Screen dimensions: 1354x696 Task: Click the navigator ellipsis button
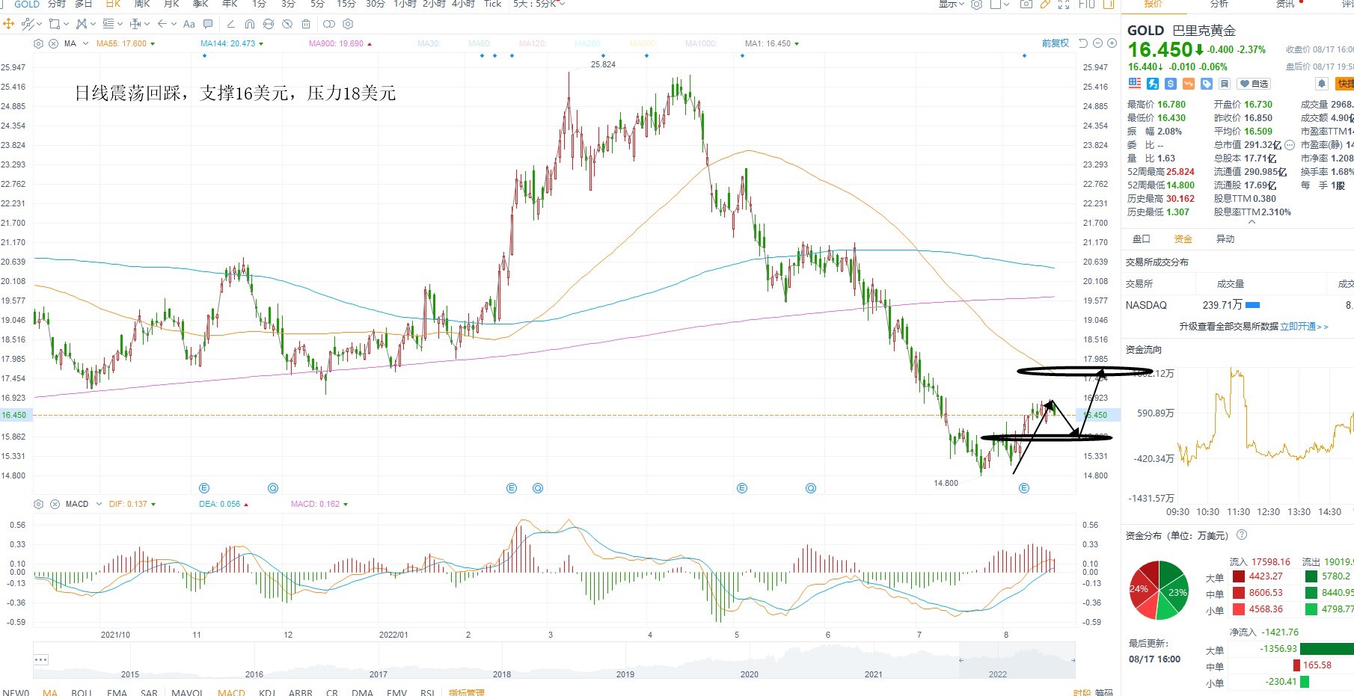pyautogui.click(x=41, y=659)
